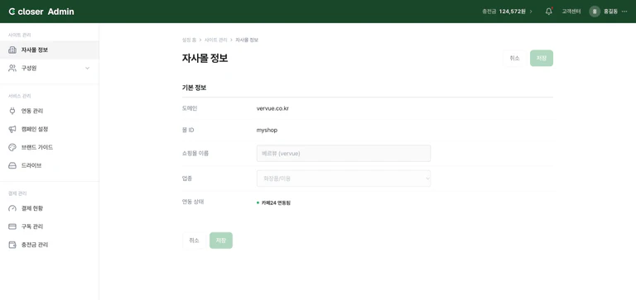Click the 쇼핑몰 이름 input field
Image resolution: width=636 pixels, height=300 pixels.
(x=344, y=154)
